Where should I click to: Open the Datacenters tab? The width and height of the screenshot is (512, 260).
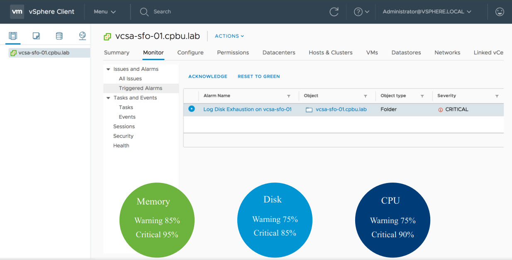click(279, 53)
